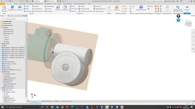Create a work Axis (Ось)
This screenshot has width=195, height=109.
click(124, 6)
